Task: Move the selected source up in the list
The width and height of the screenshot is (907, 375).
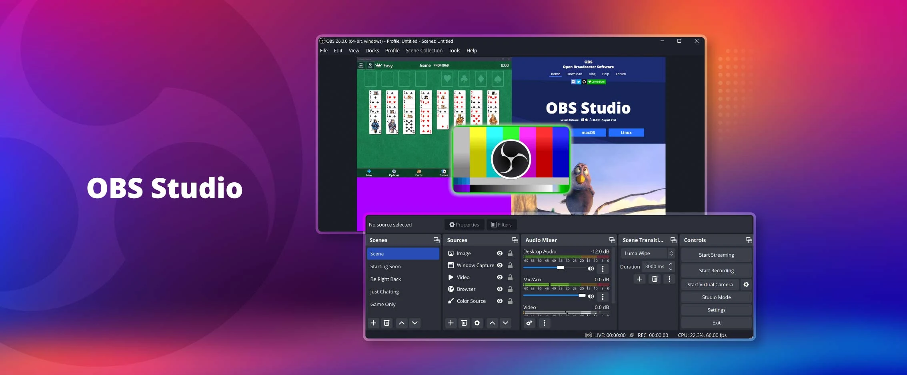Action: point(492,323)
